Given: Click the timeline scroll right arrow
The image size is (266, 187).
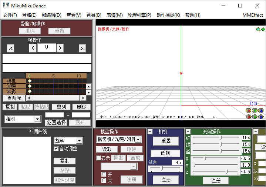Looking at the screenshot, I should [x=83, y=98].
